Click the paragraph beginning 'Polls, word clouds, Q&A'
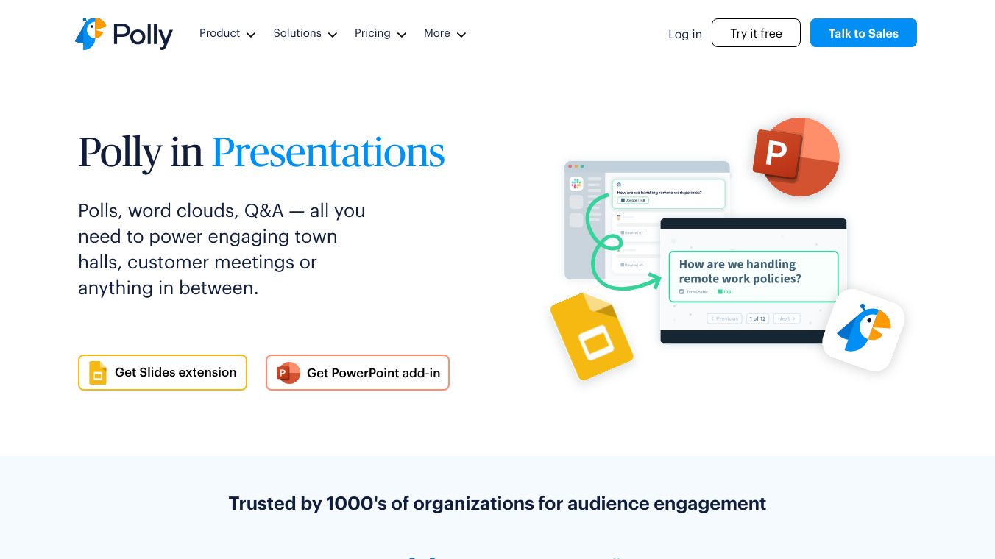Image resolution: width=995 pixels, height=559 pixels. (222, 249)
